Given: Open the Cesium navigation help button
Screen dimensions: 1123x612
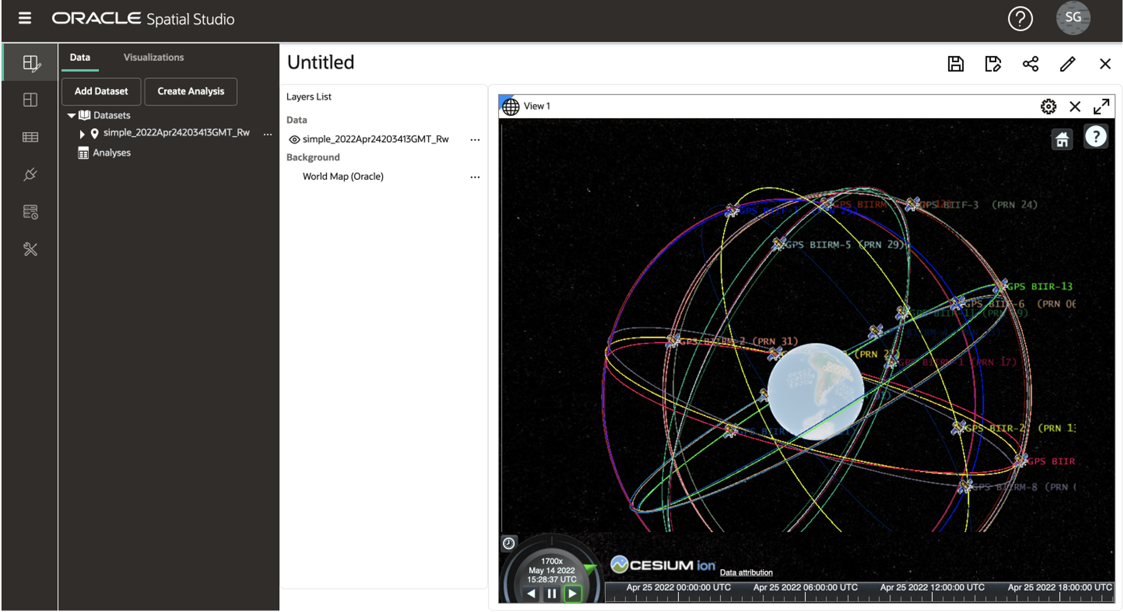Looking at the screenshot, I should [1096, 137].
